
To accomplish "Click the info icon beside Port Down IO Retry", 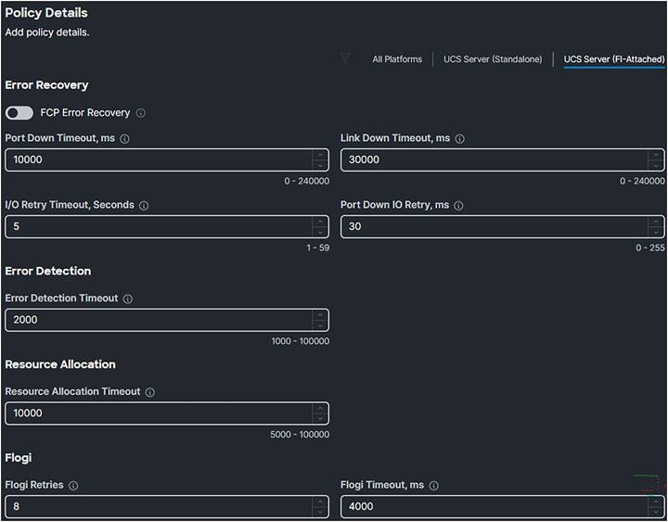I will [x=458, y=206].
